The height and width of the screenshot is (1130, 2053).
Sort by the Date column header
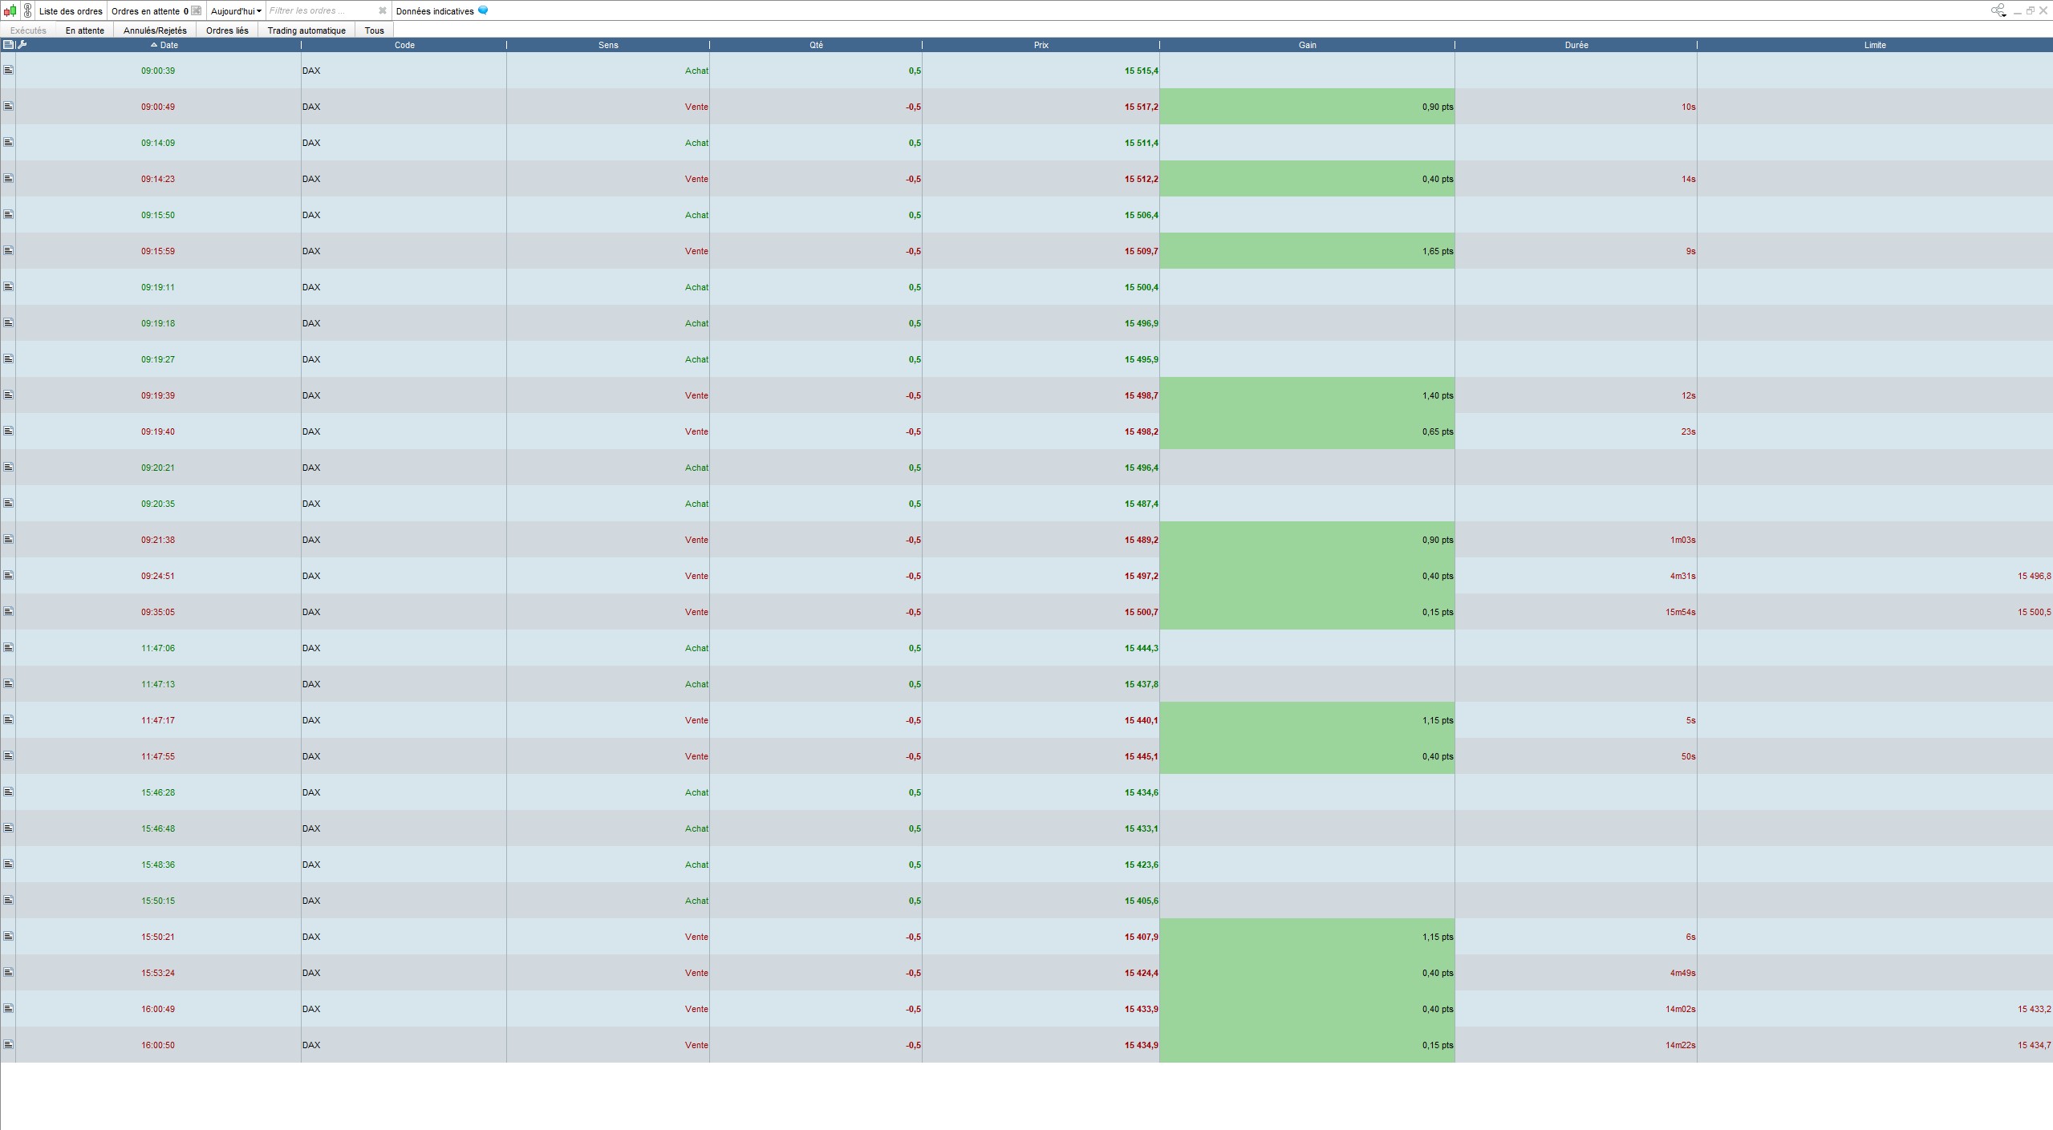168,45
